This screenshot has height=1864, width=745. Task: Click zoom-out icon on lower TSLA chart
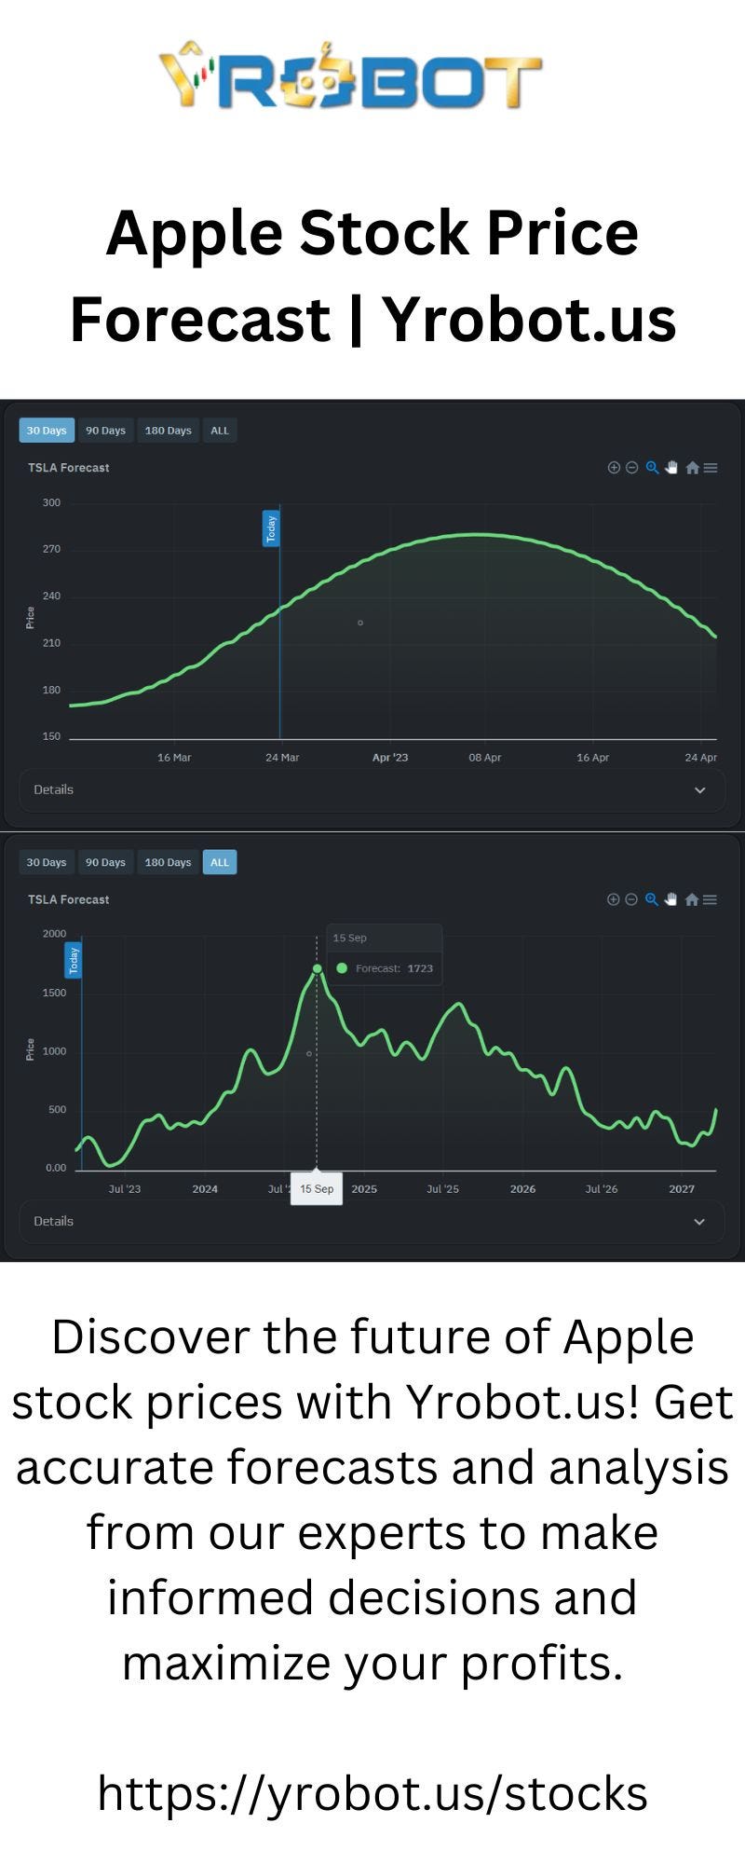click(631, 899)
